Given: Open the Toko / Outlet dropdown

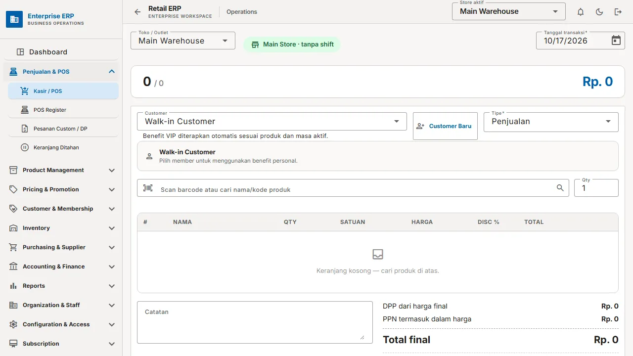Looking at the screenshot, I should (183, 41).
